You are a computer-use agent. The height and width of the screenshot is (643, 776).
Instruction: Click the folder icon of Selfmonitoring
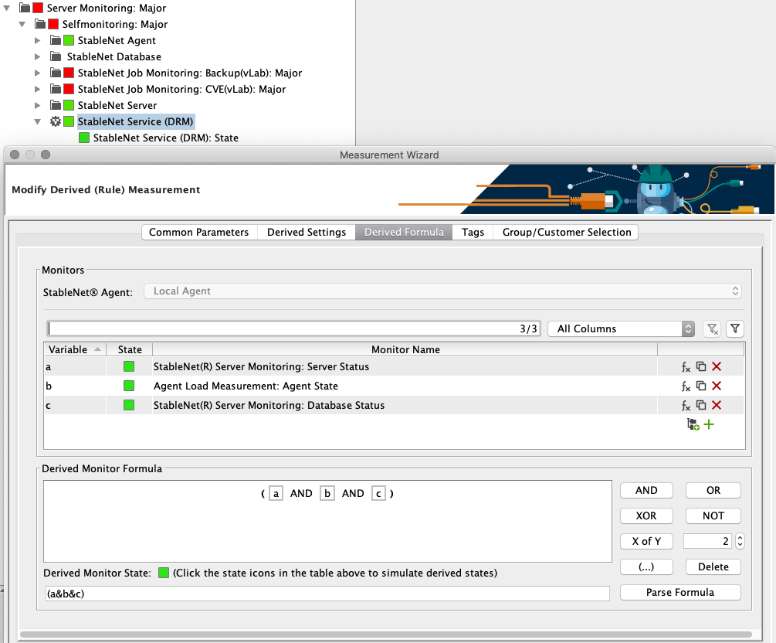coord(40,24)
